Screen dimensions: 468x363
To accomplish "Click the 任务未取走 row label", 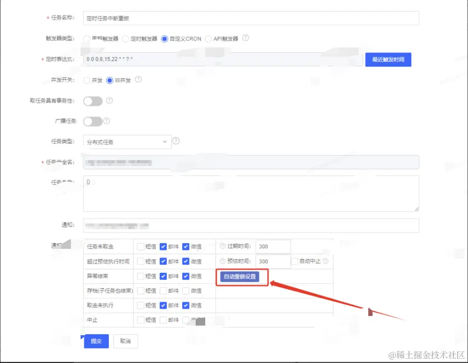I will 100,246.
